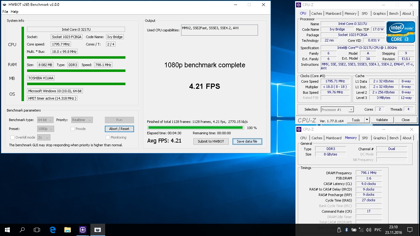This screenshot has height=236, width=420.
Task: Click the Core Speed 1795.71 MHz value
Action: click(335, 81)
